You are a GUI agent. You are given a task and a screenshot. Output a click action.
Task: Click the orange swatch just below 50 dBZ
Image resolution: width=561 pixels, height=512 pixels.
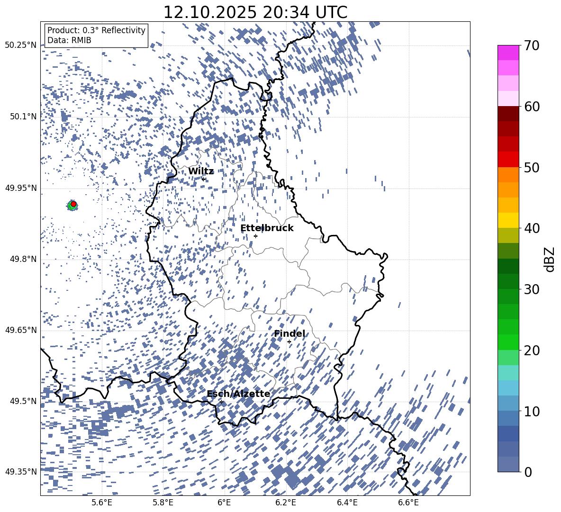point(508,175)
